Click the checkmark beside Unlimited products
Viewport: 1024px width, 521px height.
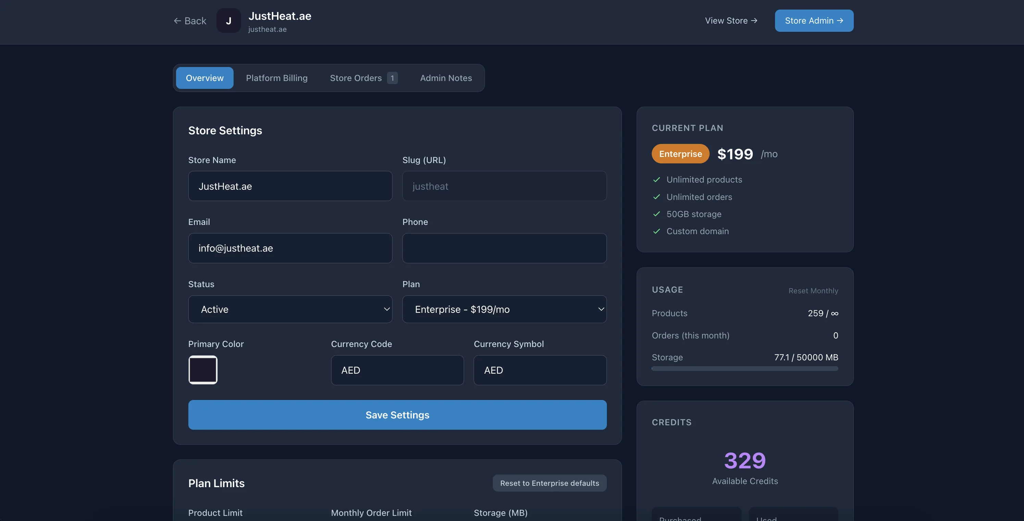[x=656, y=180]
